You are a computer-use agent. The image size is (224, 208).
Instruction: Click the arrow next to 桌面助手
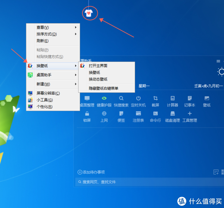(76, 75)
